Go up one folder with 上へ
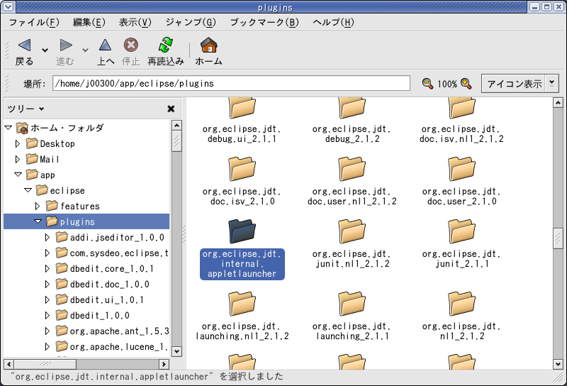 coord(105,45)
